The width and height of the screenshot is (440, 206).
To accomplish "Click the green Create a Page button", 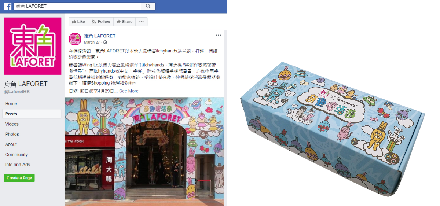I will point(19,178).
